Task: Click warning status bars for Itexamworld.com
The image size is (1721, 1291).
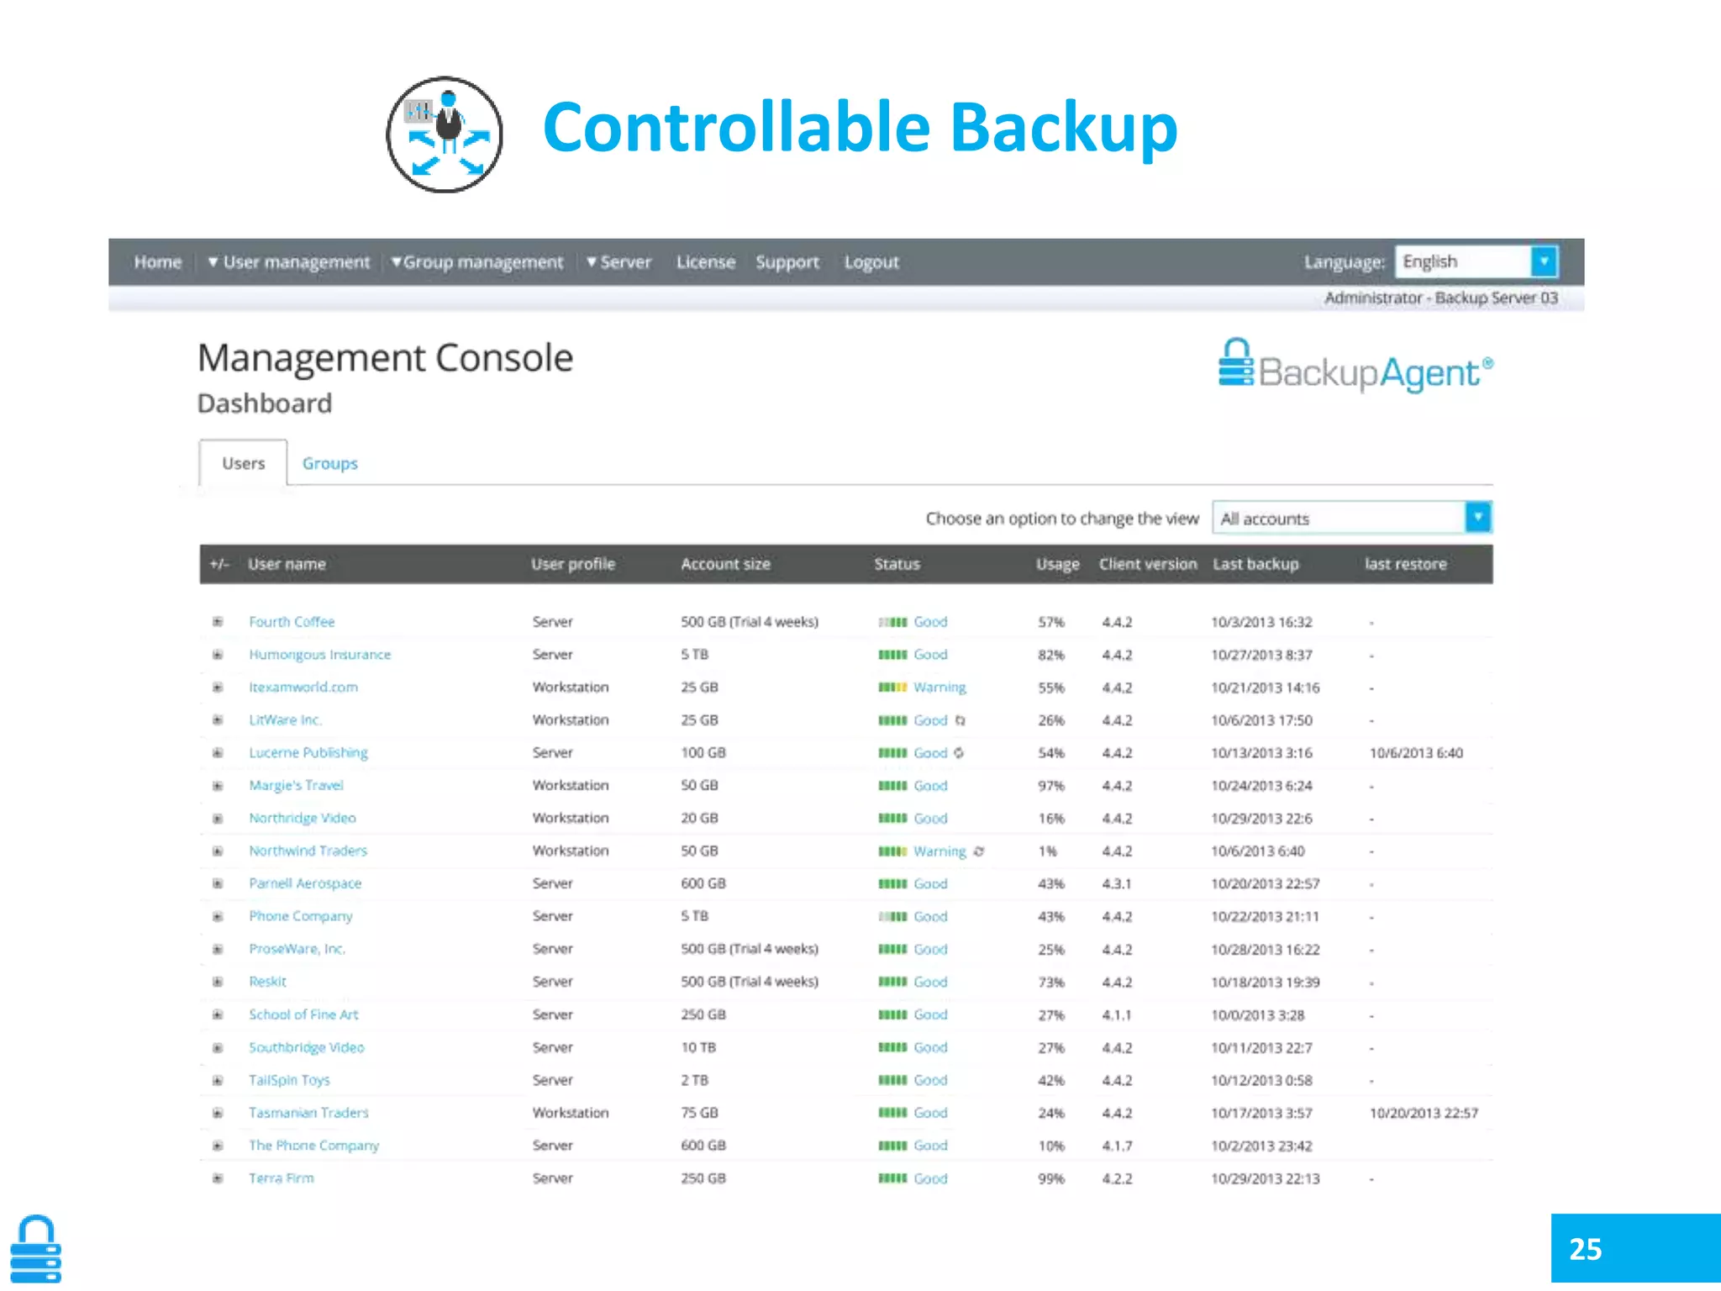Action: (892, 688)
